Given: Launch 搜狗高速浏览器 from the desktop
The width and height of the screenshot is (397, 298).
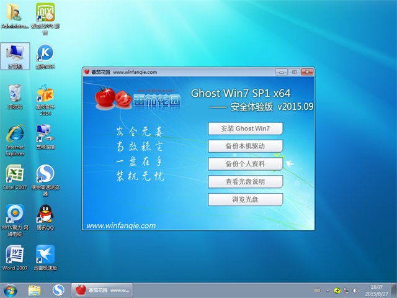Looking at the screenshot, I should point(45,174).
